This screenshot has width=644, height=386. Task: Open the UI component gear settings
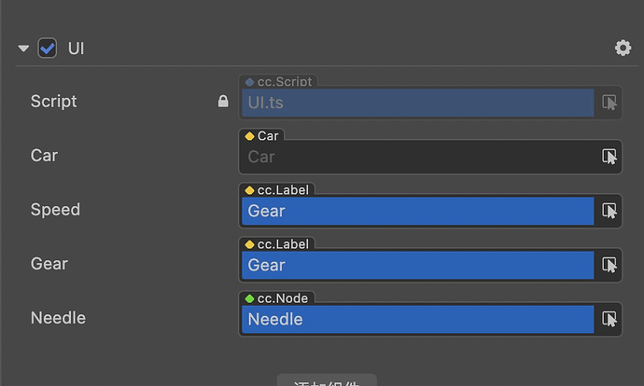click(x=623, y=48)
